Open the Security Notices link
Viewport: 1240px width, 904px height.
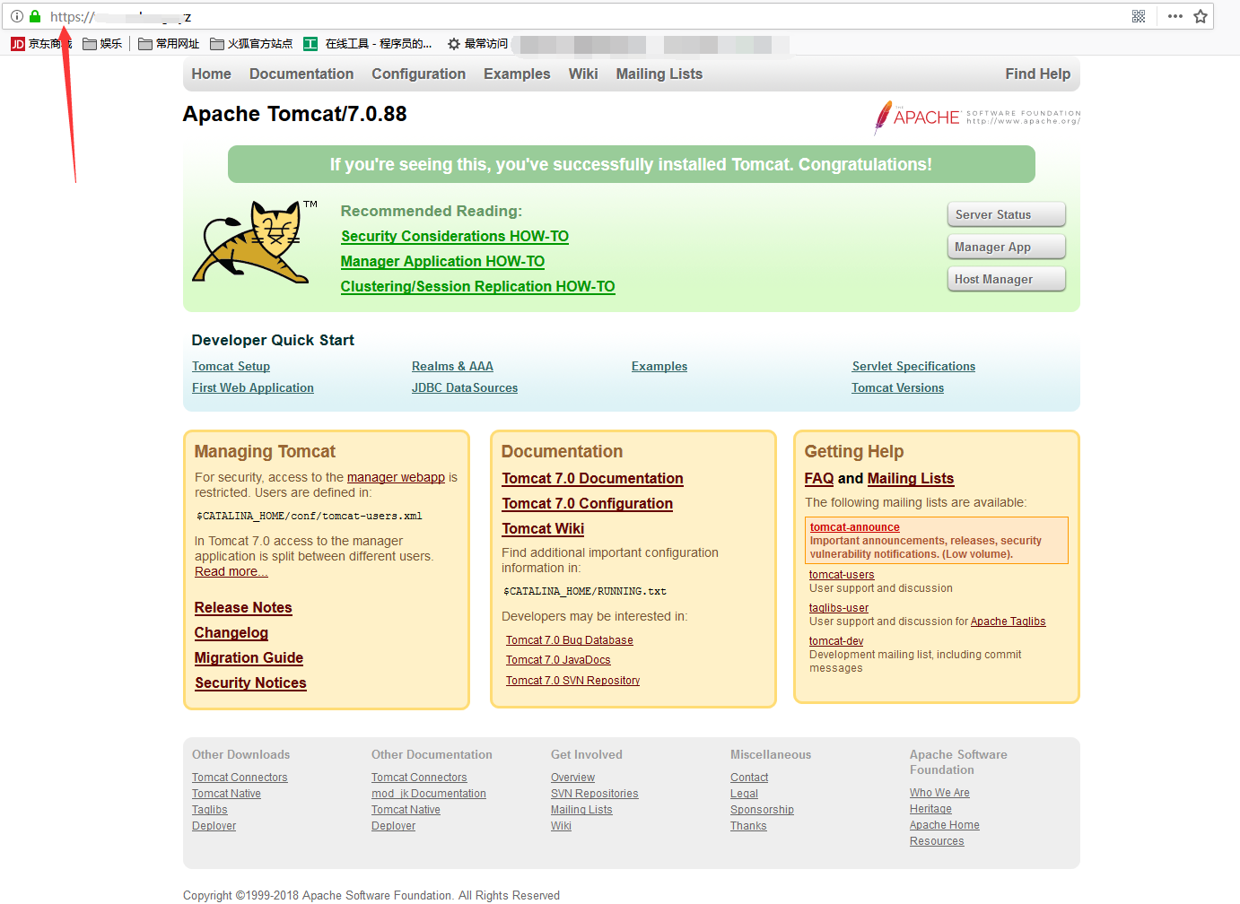pos(250,682)
